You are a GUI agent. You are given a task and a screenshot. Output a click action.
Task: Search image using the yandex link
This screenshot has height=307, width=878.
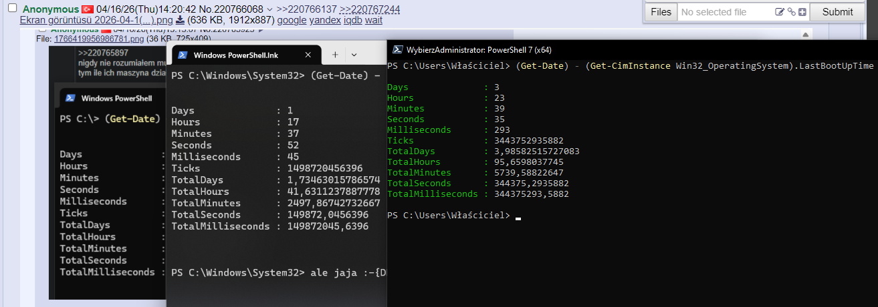(325, 20)
